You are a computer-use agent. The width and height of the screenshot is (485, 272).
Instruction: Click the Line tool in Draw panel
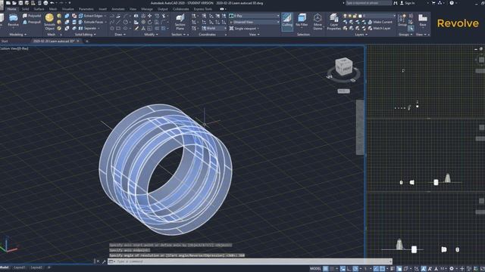pos(118,22)
